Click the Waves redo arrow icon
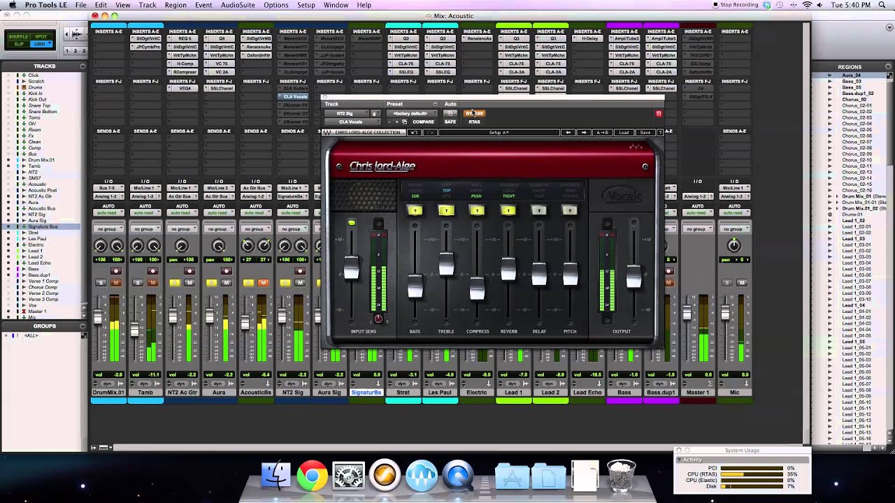895x503 pixels. 429,133
